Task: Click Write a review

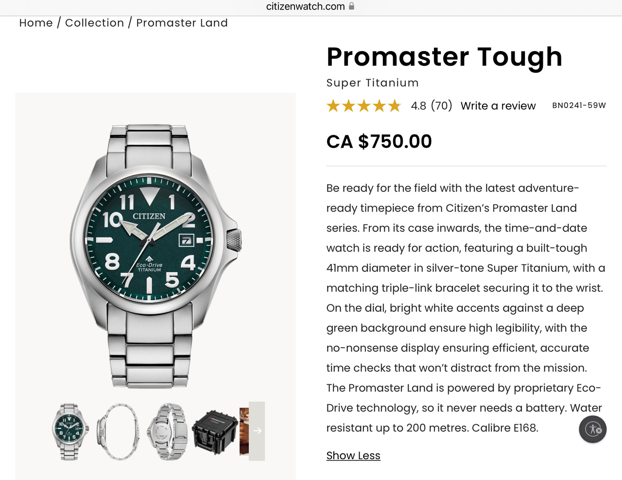Action: pos(498,106)
